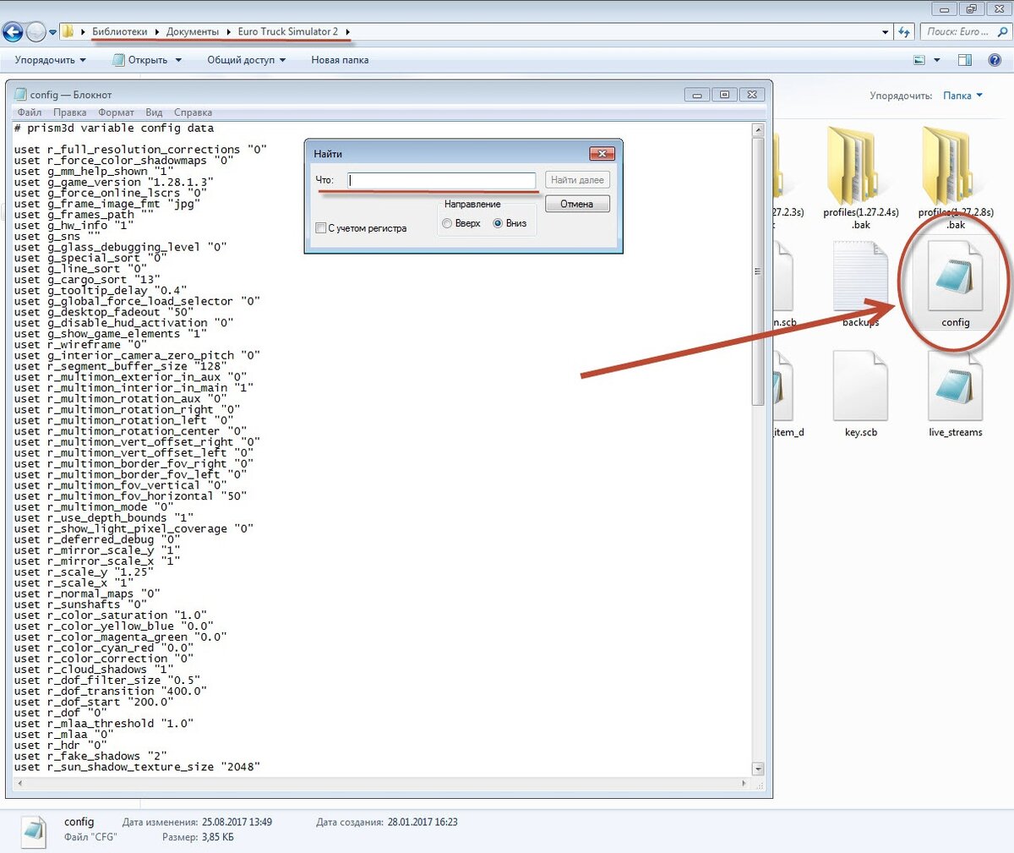Select the 'backups' file icon
The width and height of the screenshot is (1014, 853).
click(860, 284)
